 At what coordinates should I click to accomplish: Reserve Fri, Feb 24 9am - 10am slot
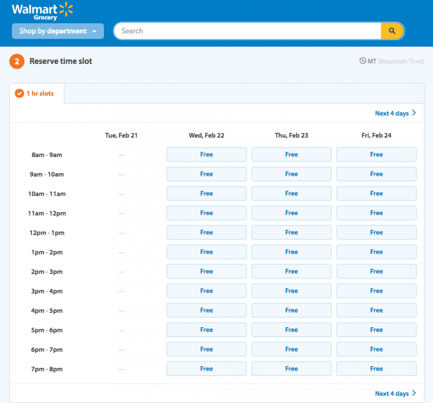click(x=377, y=174)
